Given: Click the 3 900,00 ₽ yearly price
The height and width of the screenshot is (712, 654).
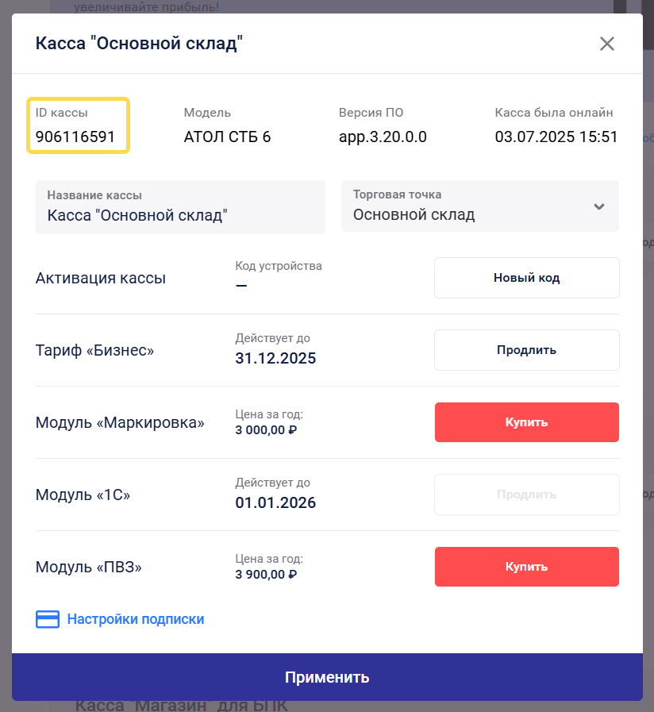Looking at the screenshot, I should (x=266, y=575).
